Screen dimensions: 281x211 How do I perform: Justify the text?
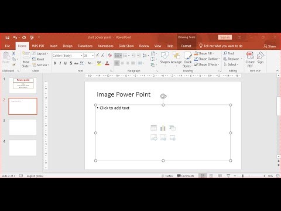click(x=133, y=63)
